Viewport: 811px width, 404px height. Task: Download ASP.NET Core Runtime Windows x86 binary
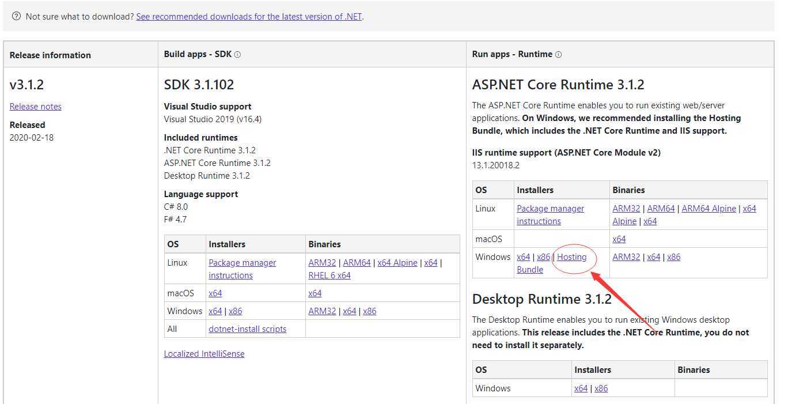674,257
